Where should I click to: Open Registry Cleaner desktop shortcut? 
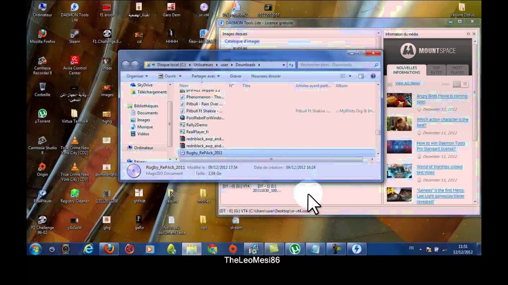[75, 196]
